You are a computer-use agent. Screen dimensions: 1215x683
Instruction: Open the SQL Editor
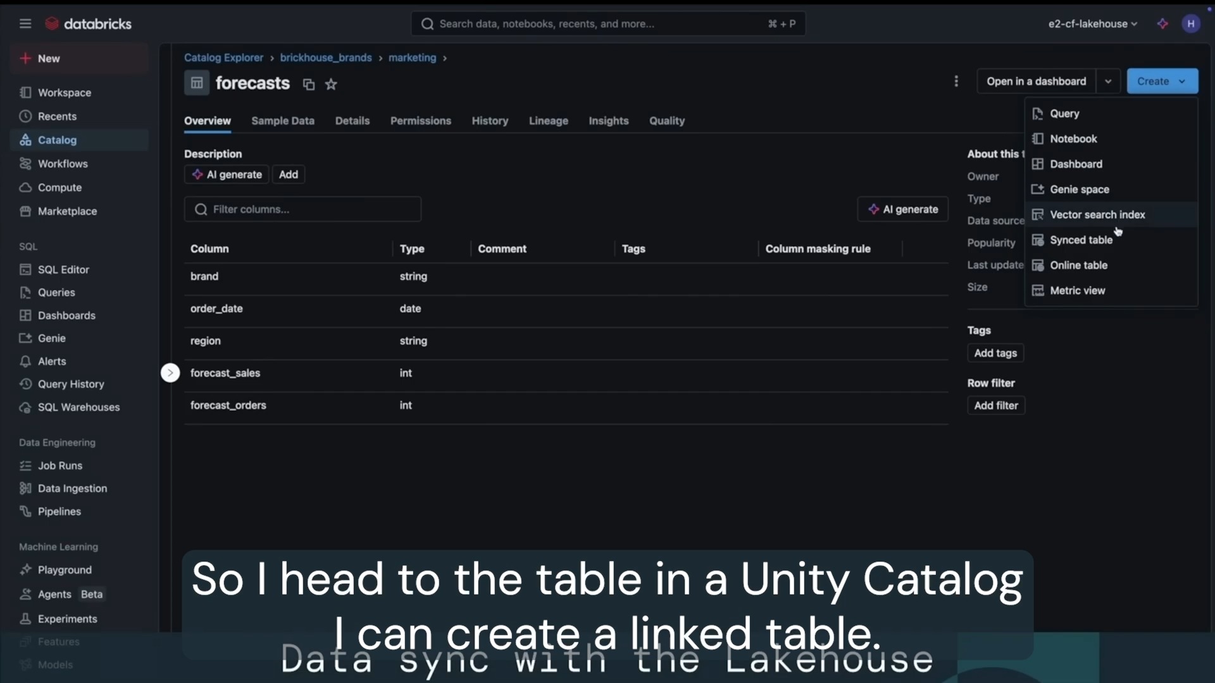click(x=79, y=269)
